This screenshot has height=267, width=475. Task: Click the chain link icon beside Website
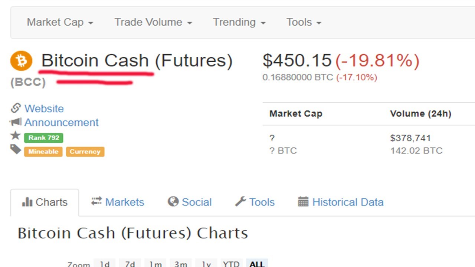tap(16, 108)
